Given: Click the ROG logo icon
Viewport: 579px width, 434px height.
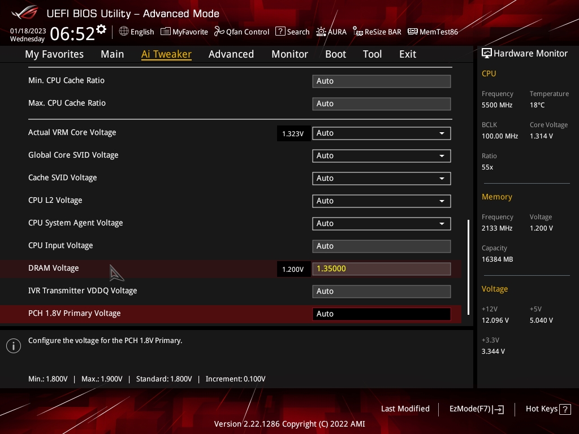Looking at the screenshot, I should [24, 12].
